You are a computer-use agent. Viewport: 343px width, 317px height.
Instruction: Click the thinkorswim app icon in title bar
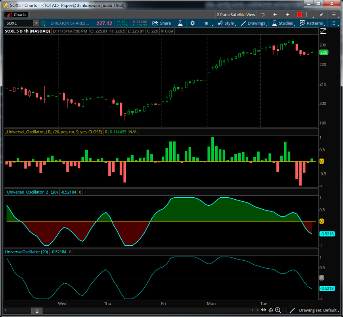(6, 5)
